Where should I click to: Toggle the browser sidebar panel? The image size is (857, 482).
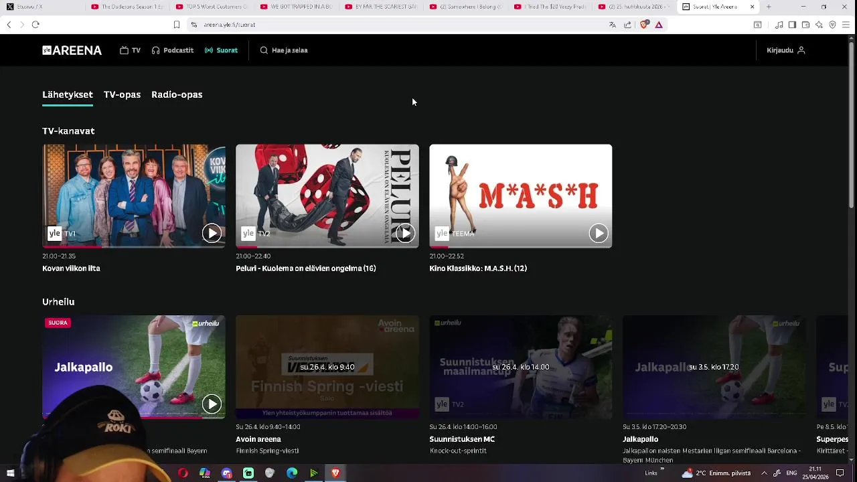pyautogui.click(x=792, y=25)
